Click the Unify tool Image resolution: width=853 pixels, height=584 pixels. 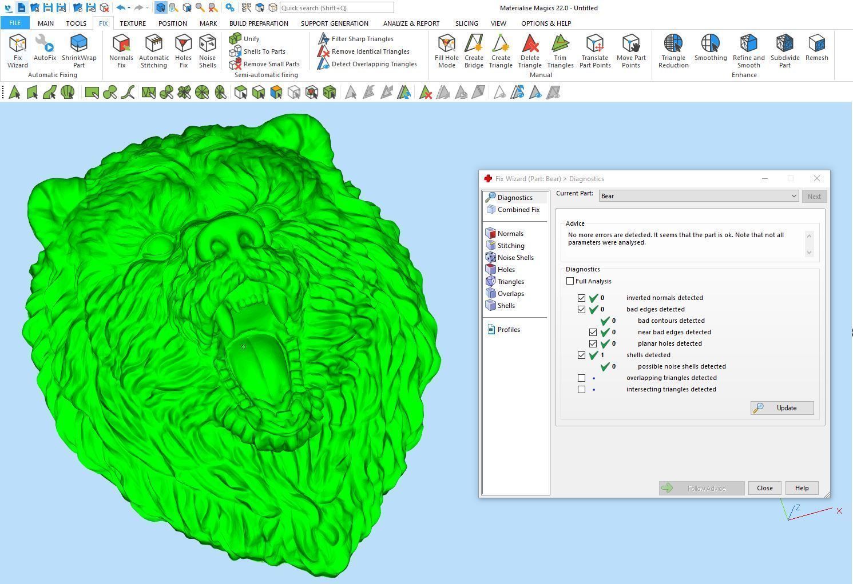tap(245, 39)
